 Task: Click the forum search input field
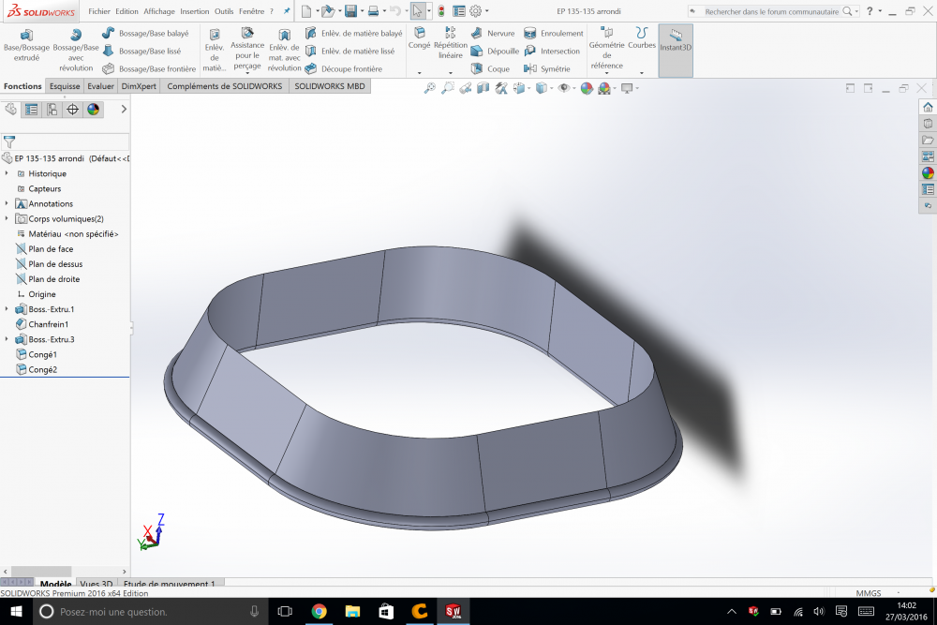coord(771,11)
